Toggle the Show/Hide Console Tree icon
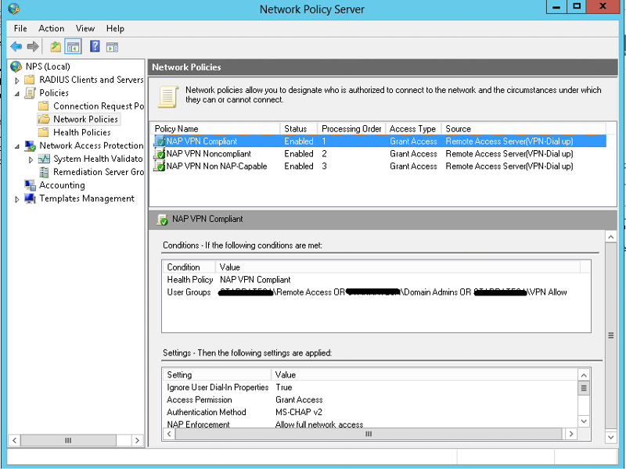The width and height of the screenshot is (626, 469). 73,47
